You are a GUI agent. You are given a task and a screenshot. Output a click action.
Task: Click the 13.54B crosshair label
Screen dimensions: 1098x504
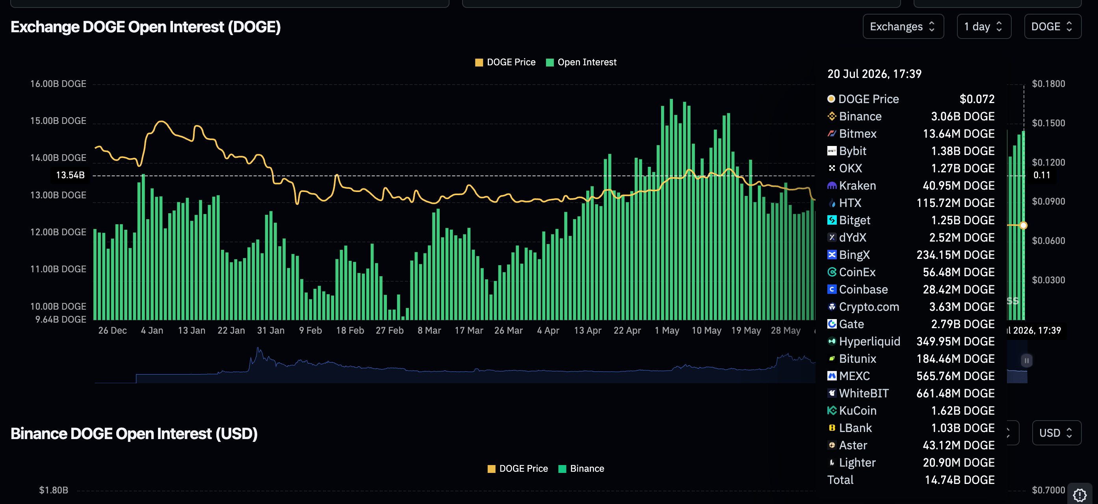(71, 175)
